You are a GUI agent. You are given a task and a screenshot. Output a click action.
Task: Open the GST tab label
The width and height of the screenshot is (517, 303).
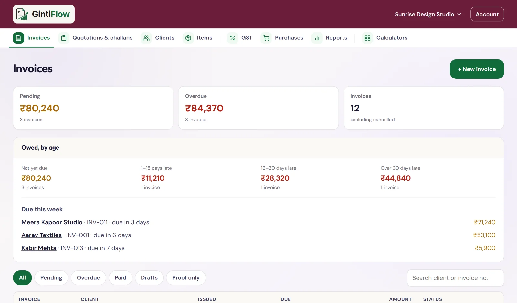(247, 38)
